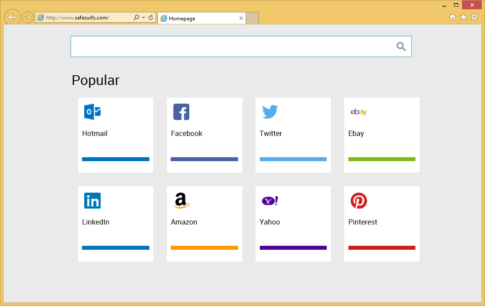Click the Yahoo logo icon
The width and height of the screenshot is (485, 306).
point(270,201)
